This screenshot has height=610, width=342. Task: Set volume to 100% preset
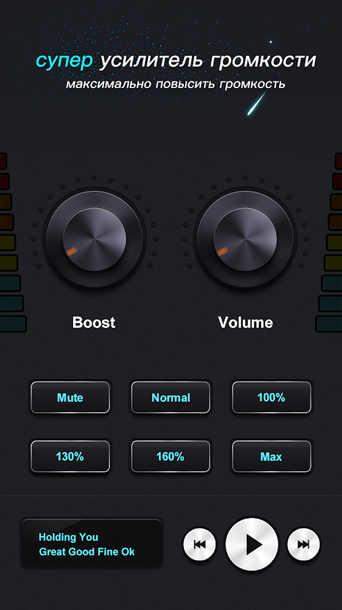[x=272, y=398]
